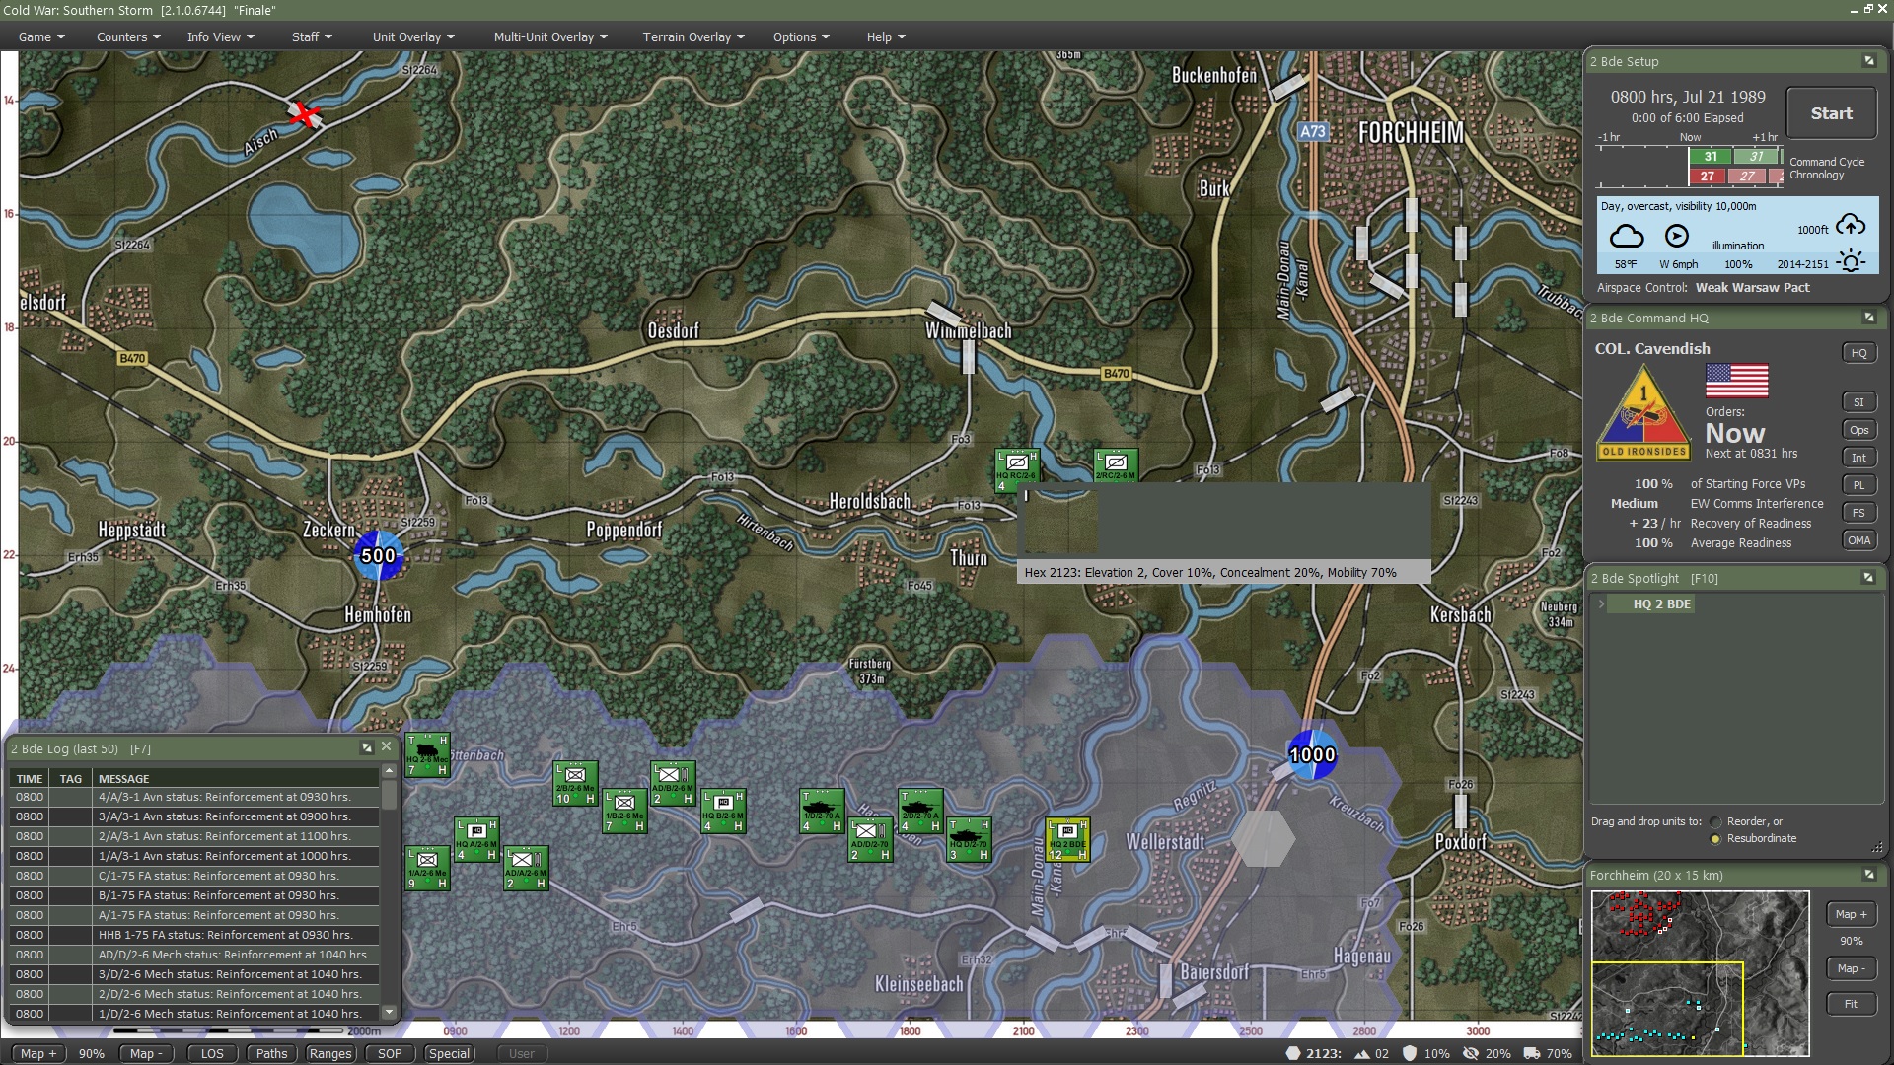This screenshot has width=1894, height=1065.
Task: Select HQ 2 BDE in the Spotlight list
Action: (x=1662, y=603)
